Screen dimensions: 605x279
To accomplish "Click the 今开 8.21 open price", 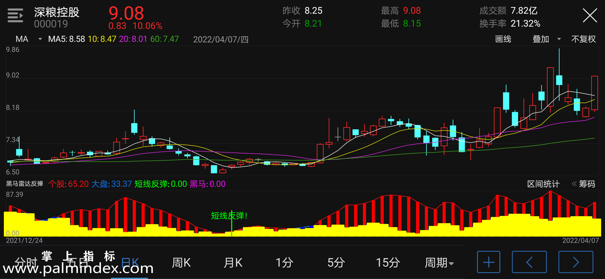I will pos(302,24).
